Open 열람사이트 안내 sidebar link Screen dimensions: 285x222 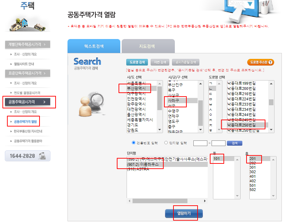(x=24, y=64)
